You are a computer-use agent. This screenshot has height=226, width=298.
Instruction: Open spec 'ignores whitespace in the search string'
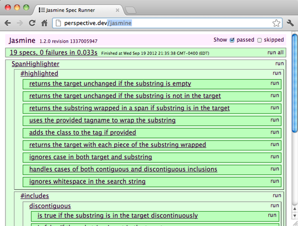87,181
